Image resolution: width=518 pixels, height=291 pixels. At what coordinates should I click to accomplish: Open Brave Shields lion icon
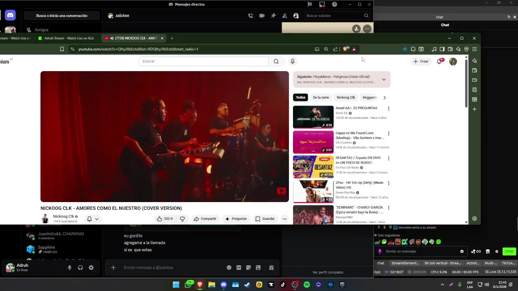coord(345,49)
